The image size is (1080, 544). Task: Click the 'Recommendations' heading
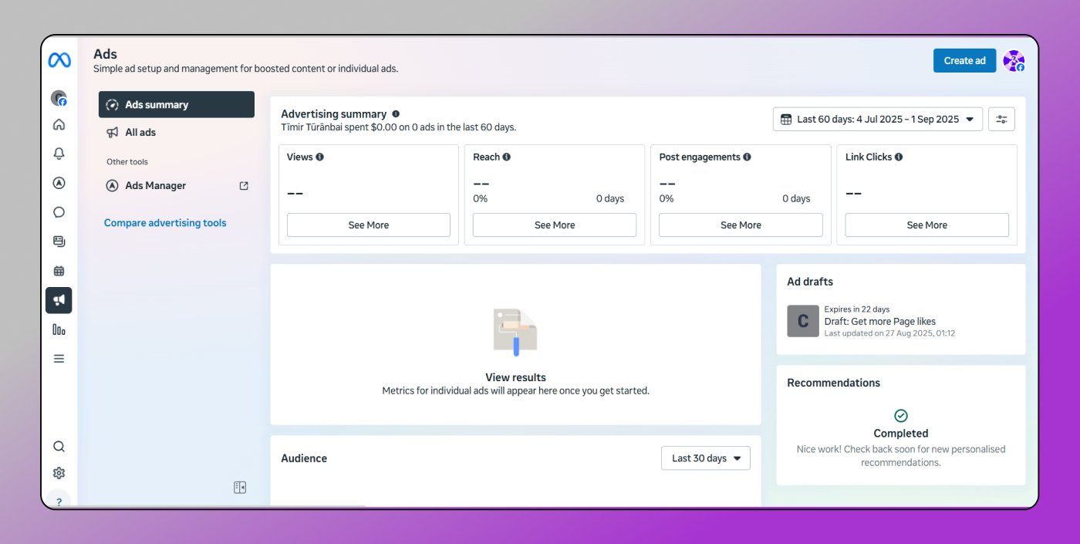tap(833, 383)
